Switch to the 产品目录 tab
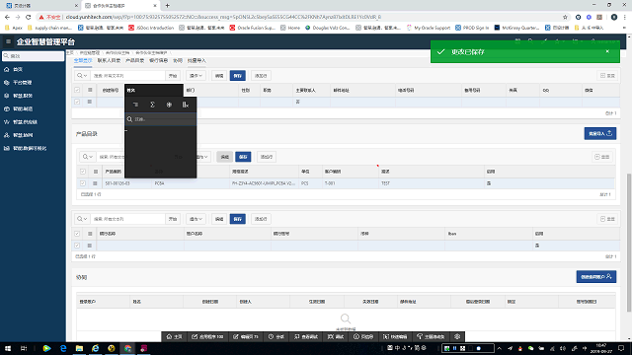The width and height of the screenshot is (632, 355). click(x=134, y=61)
